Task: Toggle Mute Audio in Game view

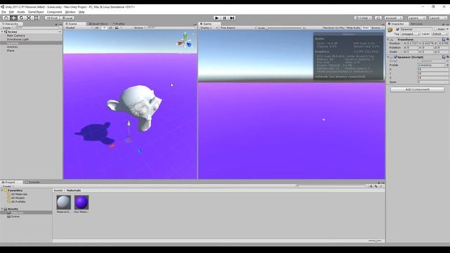Action: click(353, 28)
